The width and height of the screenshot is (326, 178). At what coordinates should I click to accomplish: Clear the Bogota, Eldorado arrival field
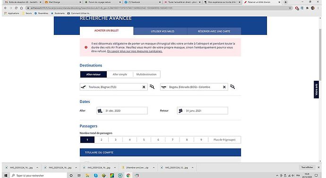pos(224,87)
